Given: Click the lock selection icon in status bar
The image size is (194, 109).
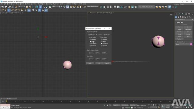Looking at the screenshot, I should coord(107,105).
